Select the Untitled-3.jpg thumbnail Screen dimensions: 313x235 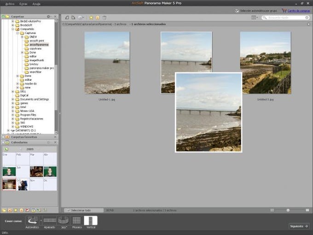point(266,63)
